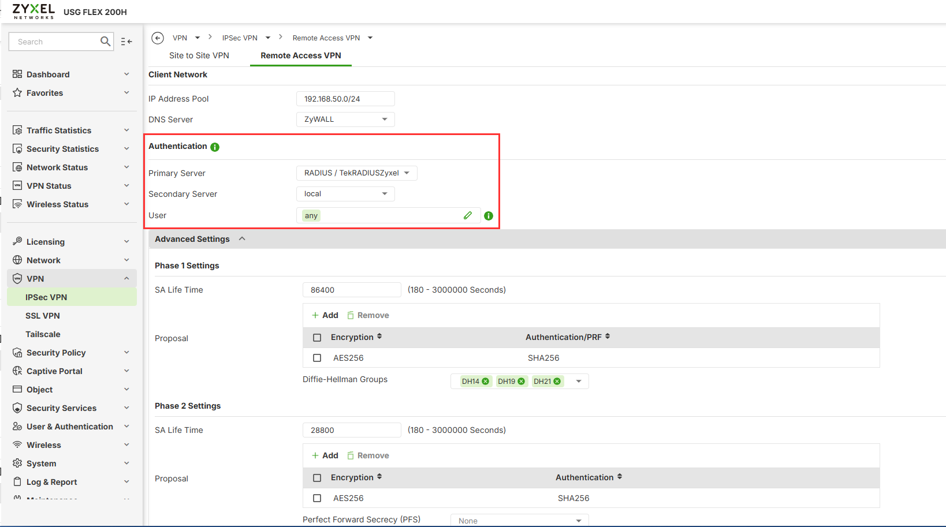Collapse the Advanced Settings section
946x527 pixels.
point(242,239)
